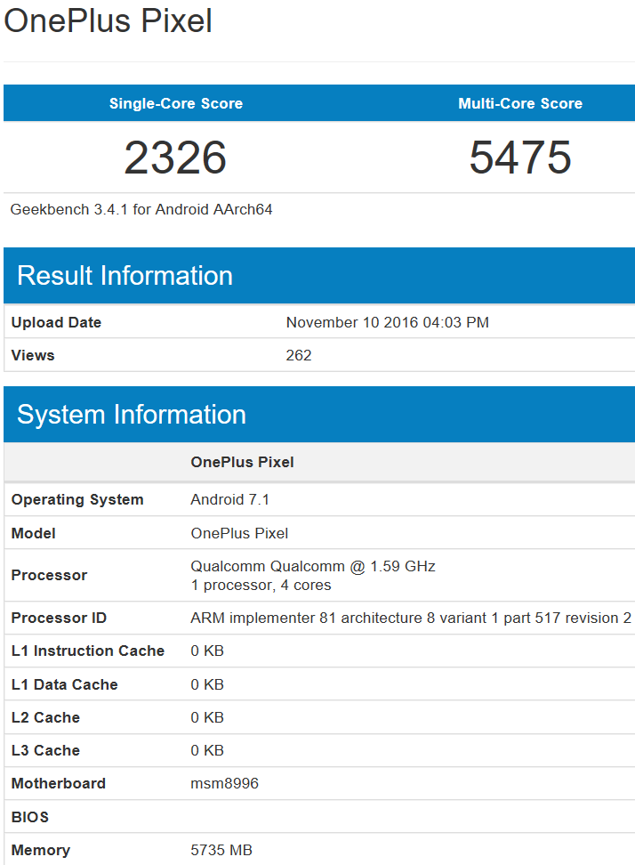Click the OnePlus Pixel page title
The image size is (635, 865).
pyautogui.click(x=108, y=21)
